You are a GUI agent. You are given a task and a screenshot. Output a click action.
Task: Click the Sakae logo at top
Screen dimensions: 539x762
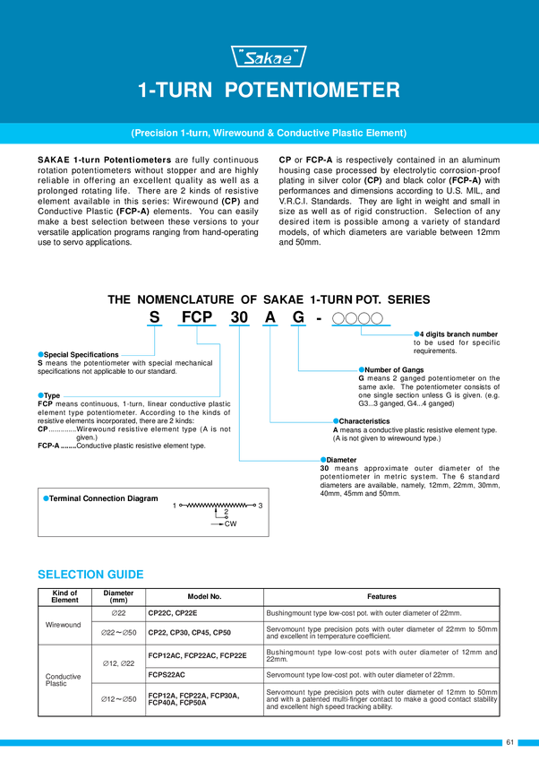[269, 56]
